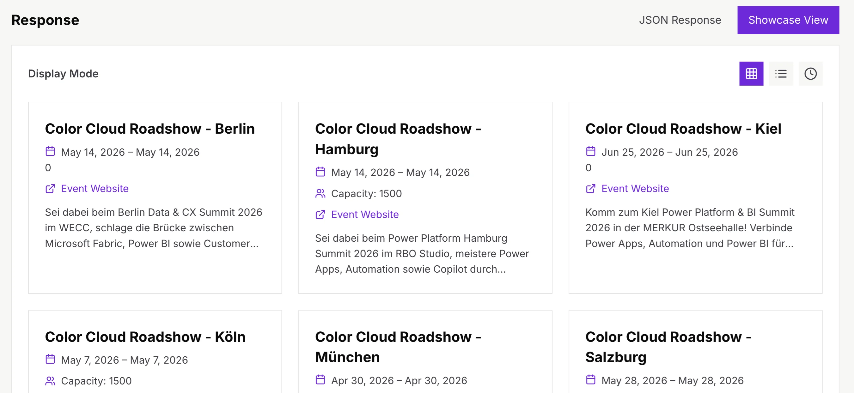
Task: Click capacity people icon in Köln card
Action: pyautogui.click(x=50, y=381)
